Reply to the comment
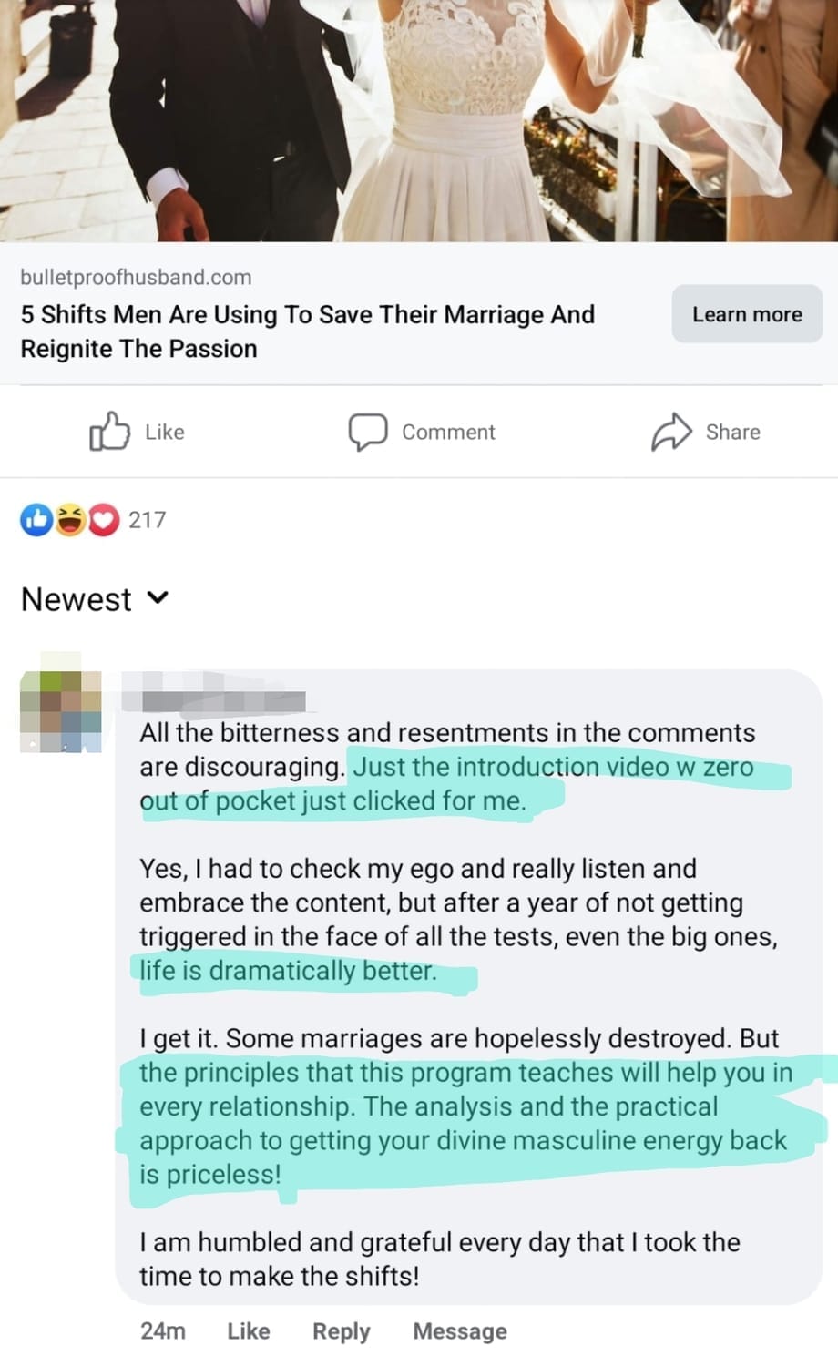This screenshot has width=838, height=1366. 341,1331
